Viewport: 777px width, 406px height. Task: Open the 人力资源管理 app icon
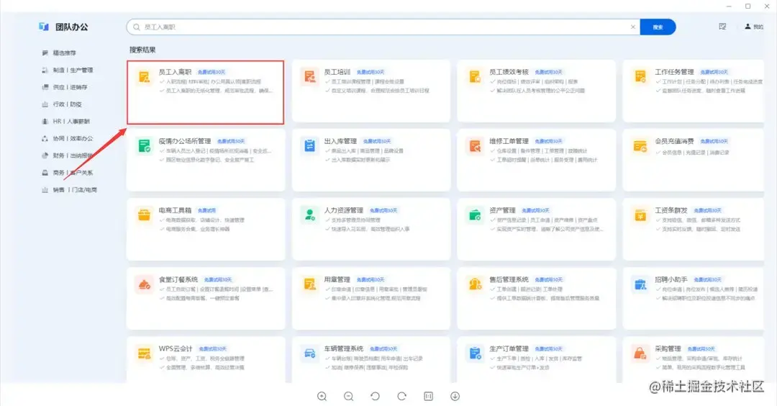click(309, 215)
